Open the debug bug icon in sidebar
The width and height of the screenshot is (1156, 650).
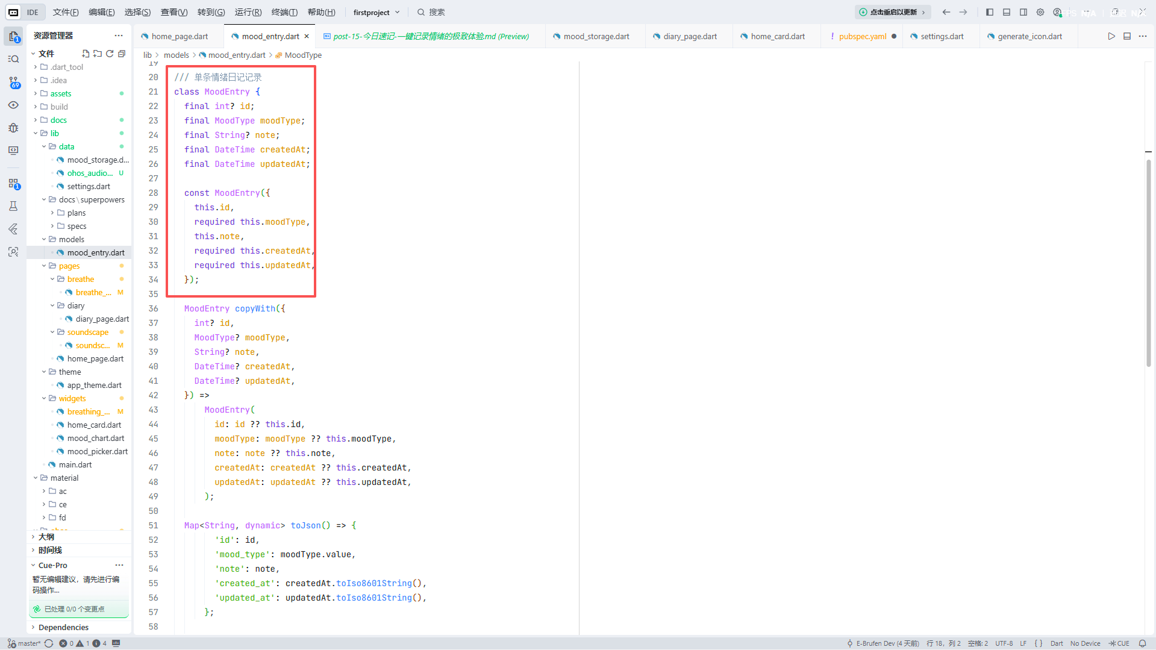(x=13, y=128)
